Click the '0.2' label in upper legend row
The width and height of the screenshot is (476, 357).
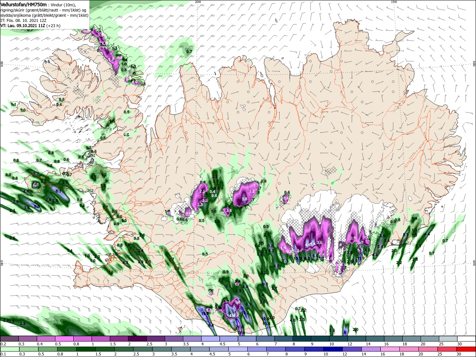(x=3, y=344)
